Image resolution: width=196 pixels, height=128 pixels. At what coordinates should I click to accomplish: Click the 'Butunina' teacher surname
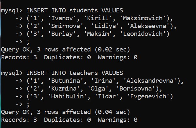(x=66, y=81)
